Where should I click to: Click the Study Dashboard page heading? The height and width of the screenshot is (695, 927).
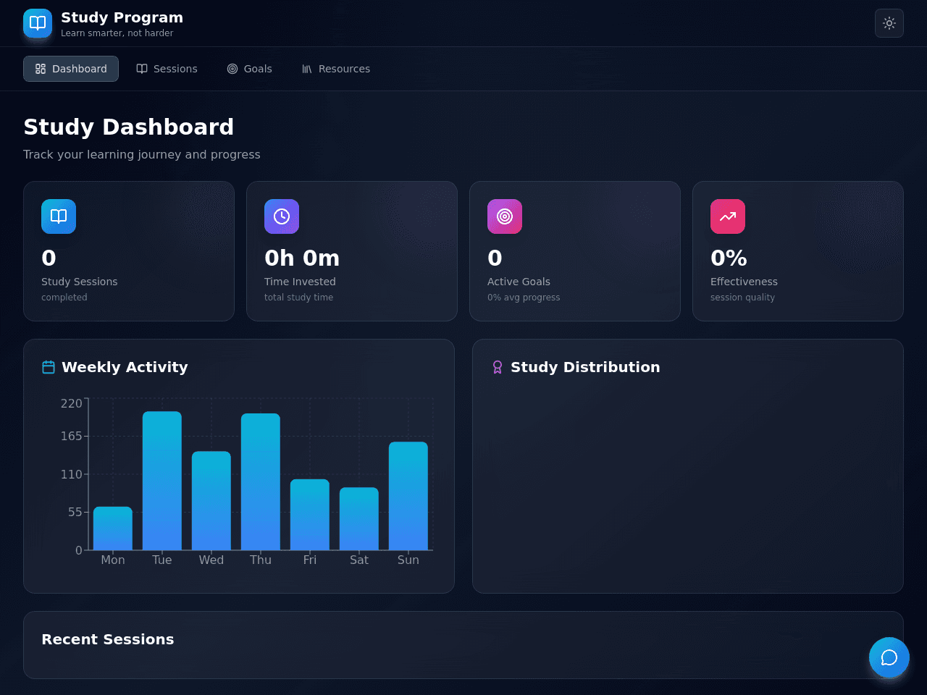coord(128,127)
